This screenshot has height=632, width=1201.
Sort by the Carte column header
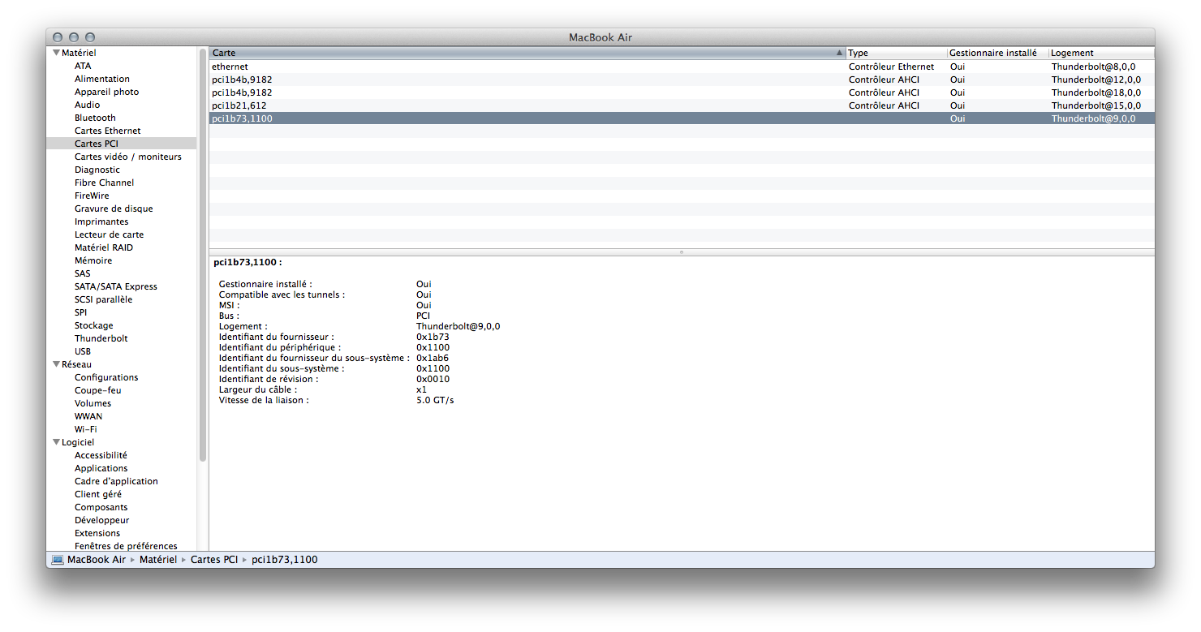[527, 53]
